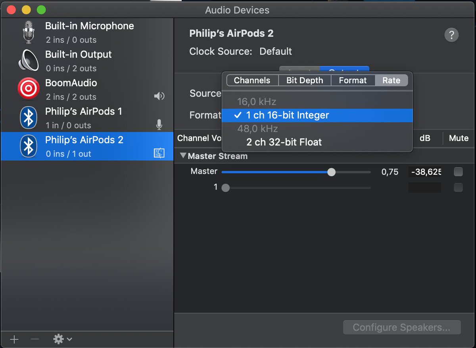The width and height of the screenshot is (476, 348).
Task: Click the green zoom window button
Action: [41, 10]
